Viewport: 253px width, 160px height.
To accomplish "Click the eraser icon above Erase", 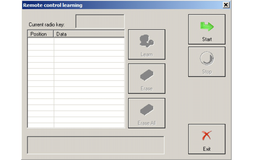I will pos(147,75).
